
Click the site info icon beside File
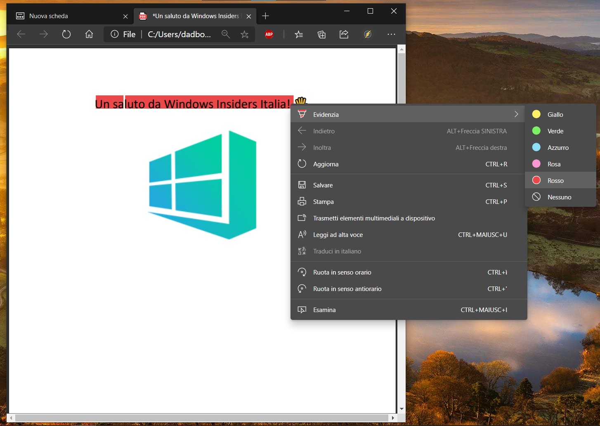[115, 34]
